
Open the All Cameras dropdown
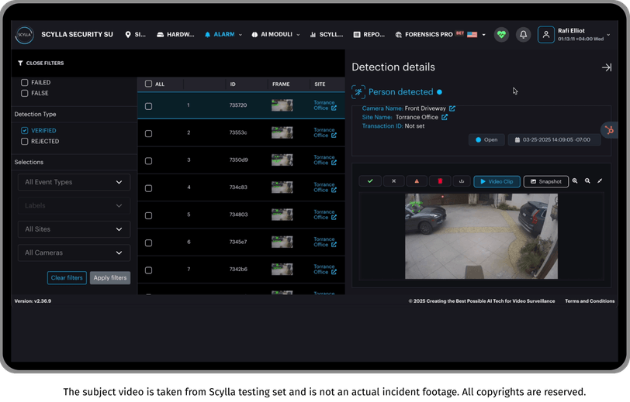pos(74,253)
